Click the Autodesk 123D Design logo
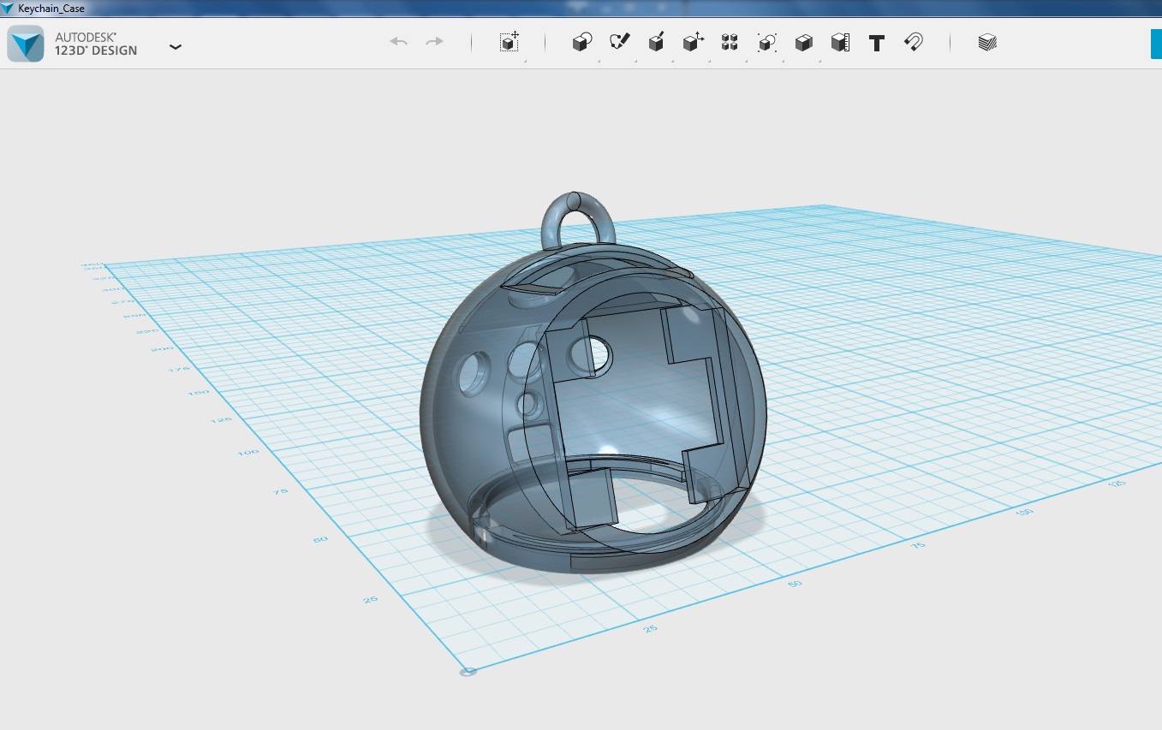This screenshot has width=1162, height=730. (26, 41)
